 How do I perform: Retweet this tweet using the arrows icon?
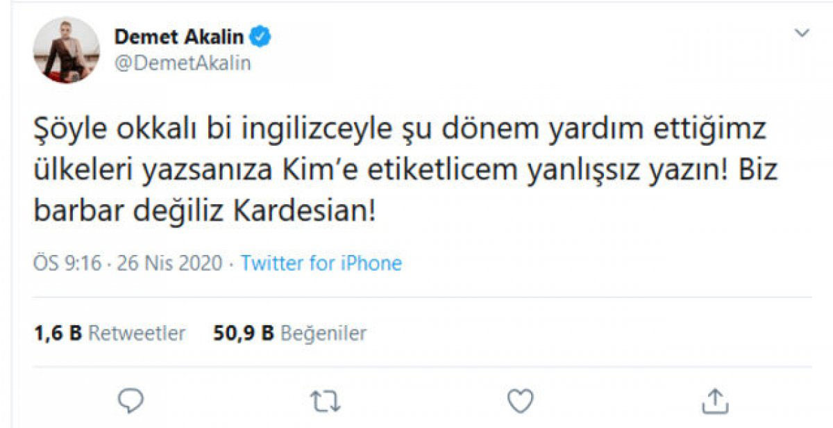pos(323,400)
